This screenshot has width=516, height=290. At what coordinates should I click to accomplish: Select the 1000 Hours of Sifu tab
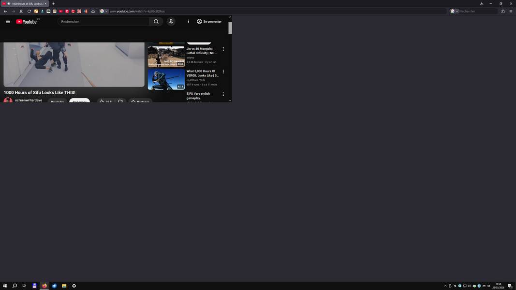point(25,3)
